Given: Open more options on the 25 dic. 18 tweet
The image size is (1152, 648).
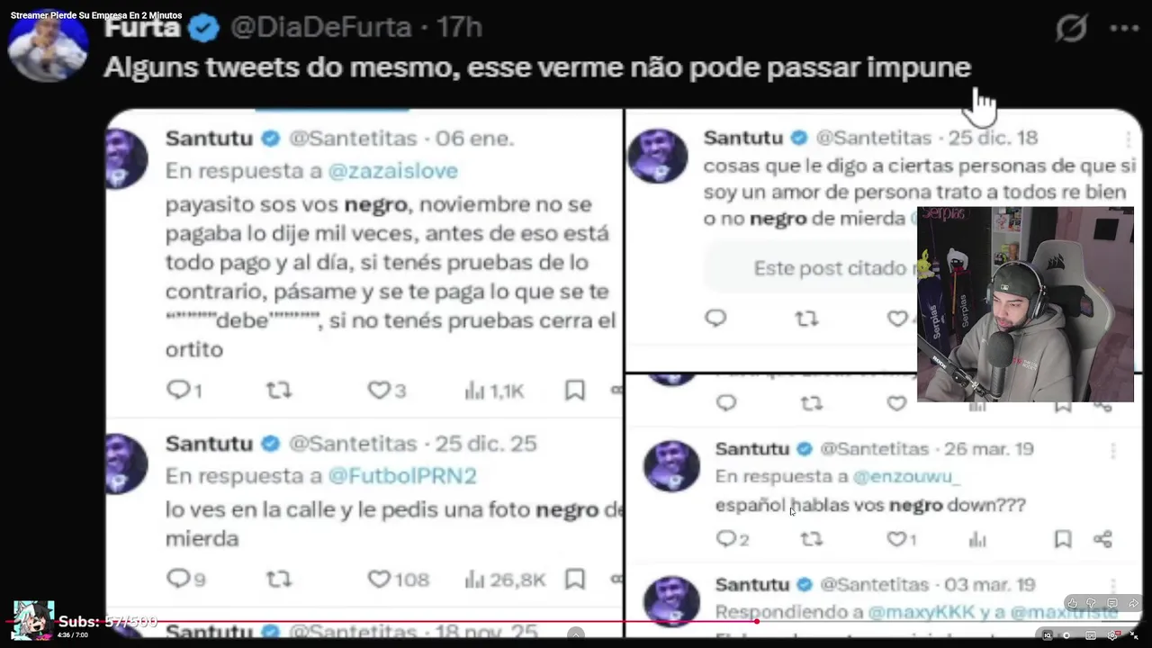Looking at the screenshot, I should (x=1128, y=138).
